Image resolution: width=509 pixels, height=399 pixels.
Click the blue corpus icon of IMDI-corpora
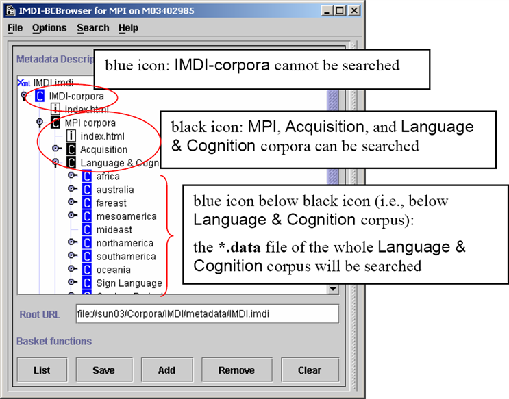40,96
